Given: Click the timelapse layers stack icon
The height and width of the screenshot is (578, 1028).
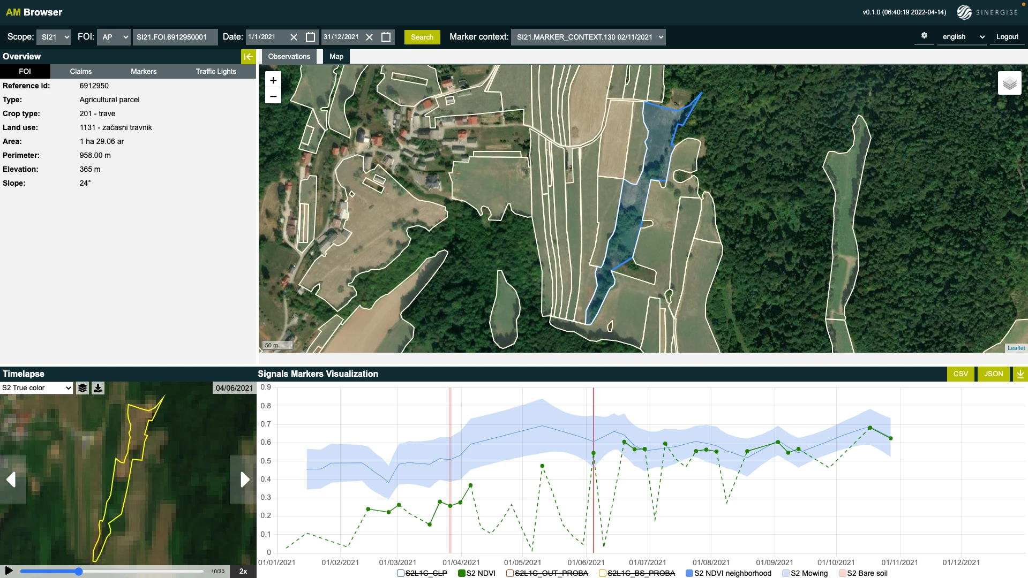Looking at the screenshot, I should 82,388.
